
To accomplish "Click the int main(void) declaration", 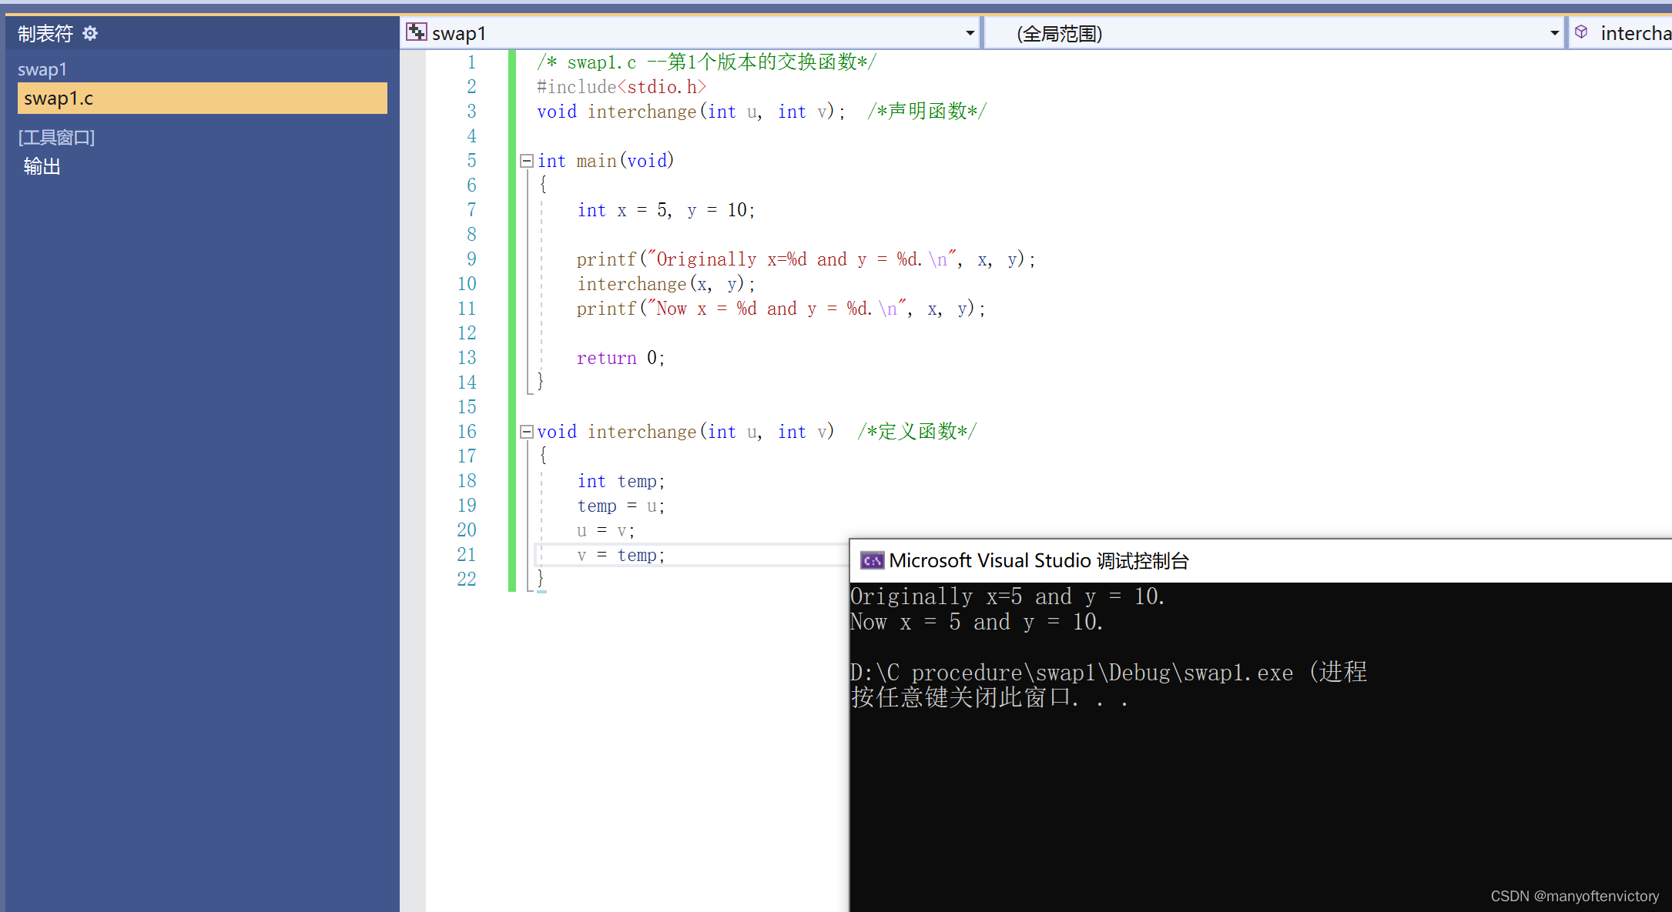I will pos(605,161).
